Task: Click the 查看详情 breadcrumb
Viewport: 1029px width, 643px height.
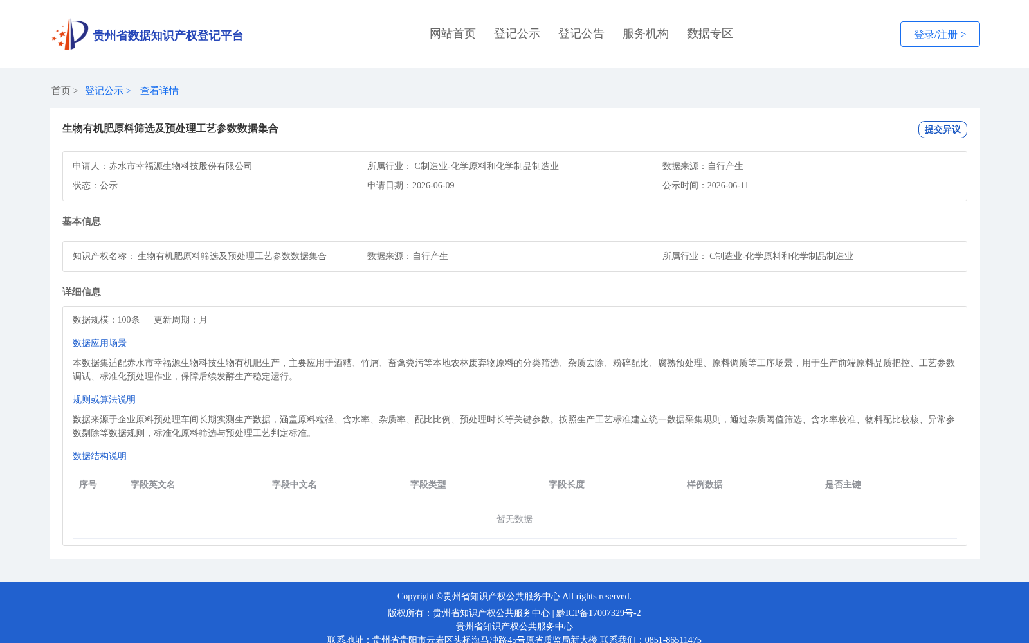Action: click(x=159, y=91)
